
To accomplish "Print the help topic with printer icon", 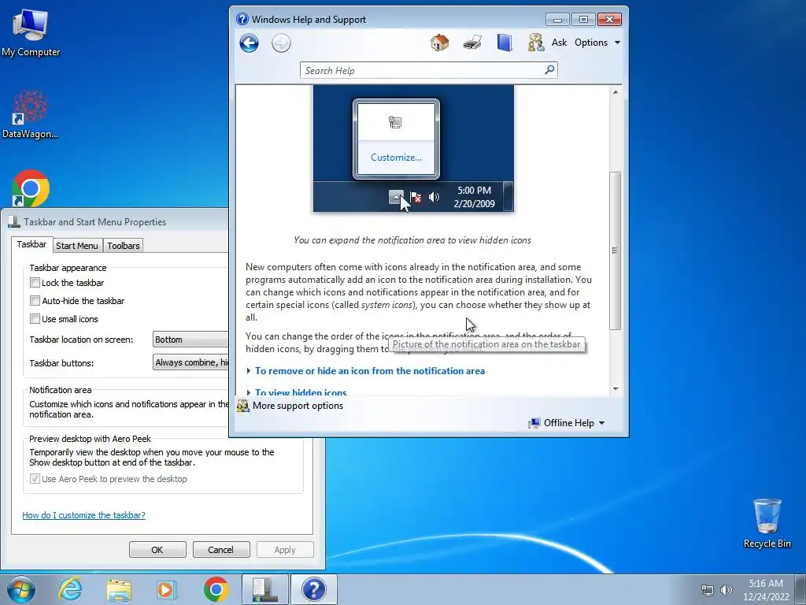I will [472, 43].
